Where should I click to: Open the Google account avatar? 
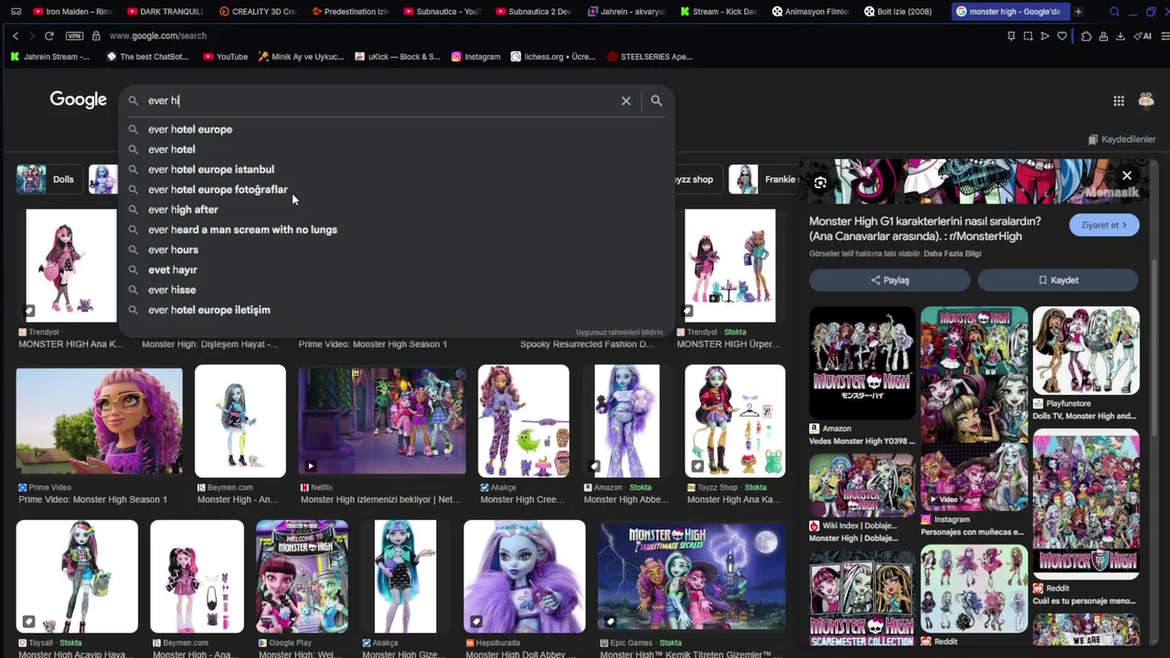coord(1146,101)
